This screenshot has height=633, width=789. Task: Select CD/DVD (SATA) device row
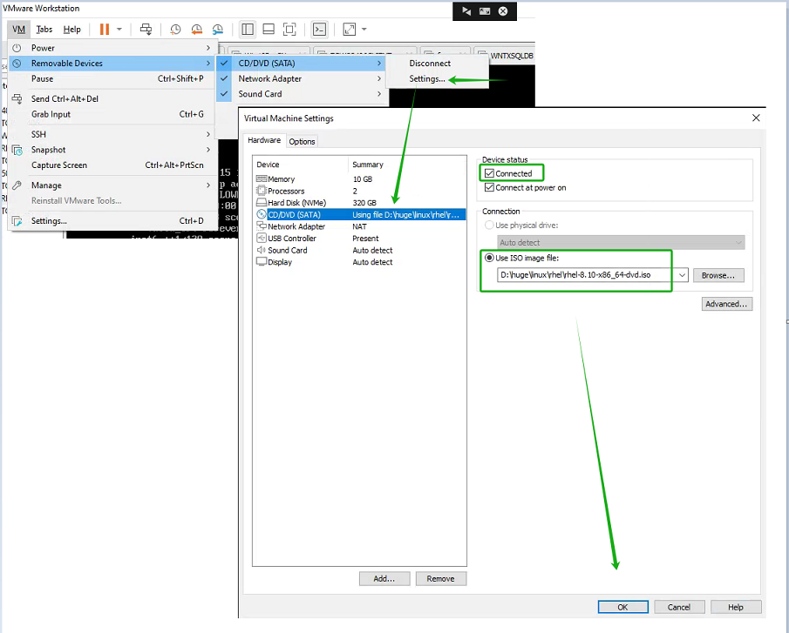pyautogui.click(x=359, y=214)
